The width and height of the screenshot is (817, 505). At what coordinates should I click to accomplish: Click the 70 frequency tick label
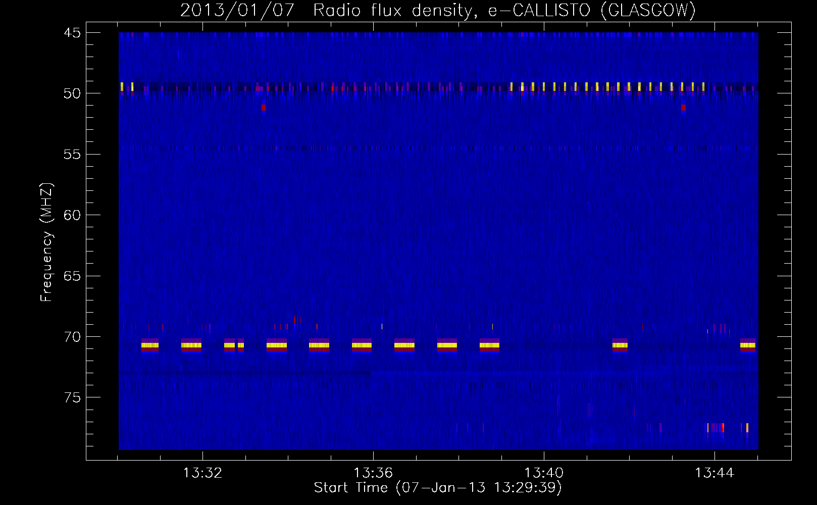pos(72,337)
